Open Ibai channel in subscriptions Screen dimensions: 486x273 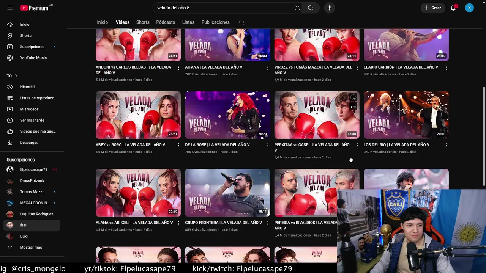point(32,225)
